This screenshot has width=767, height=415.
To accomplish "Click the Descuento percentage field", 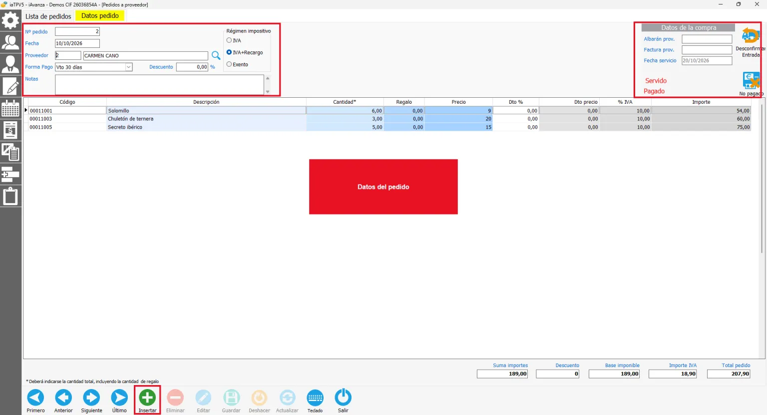I will (x=192, y=67).
